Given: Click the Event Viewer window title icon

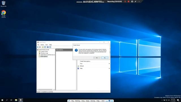Looking at the screenshot, I should [38, 42].
